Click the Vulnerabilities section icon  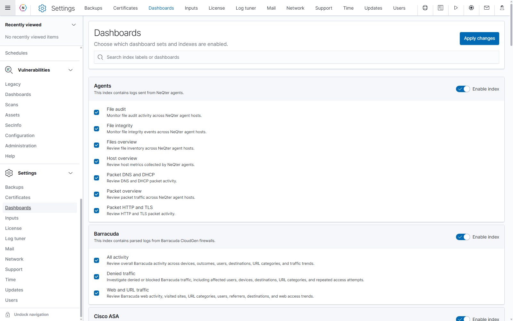pyautogui.click(x=9, y=70)
